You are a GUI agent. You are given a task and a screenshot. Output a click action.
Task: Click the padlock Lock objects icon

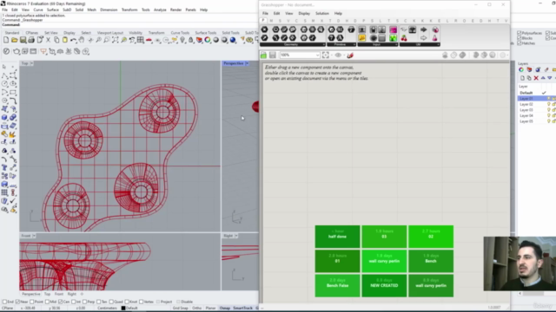191,40
